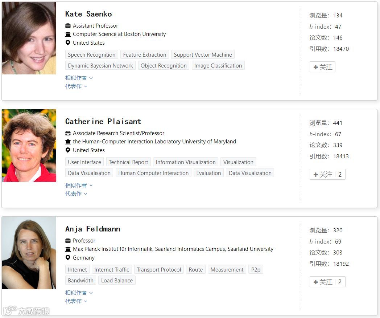This screenshot has width=380, height=318.
Task: Follow Kate Saenko with 关注 button
Action: click(323, 67)
